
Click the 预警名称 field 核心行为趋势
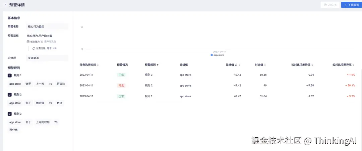pos(47,27)
